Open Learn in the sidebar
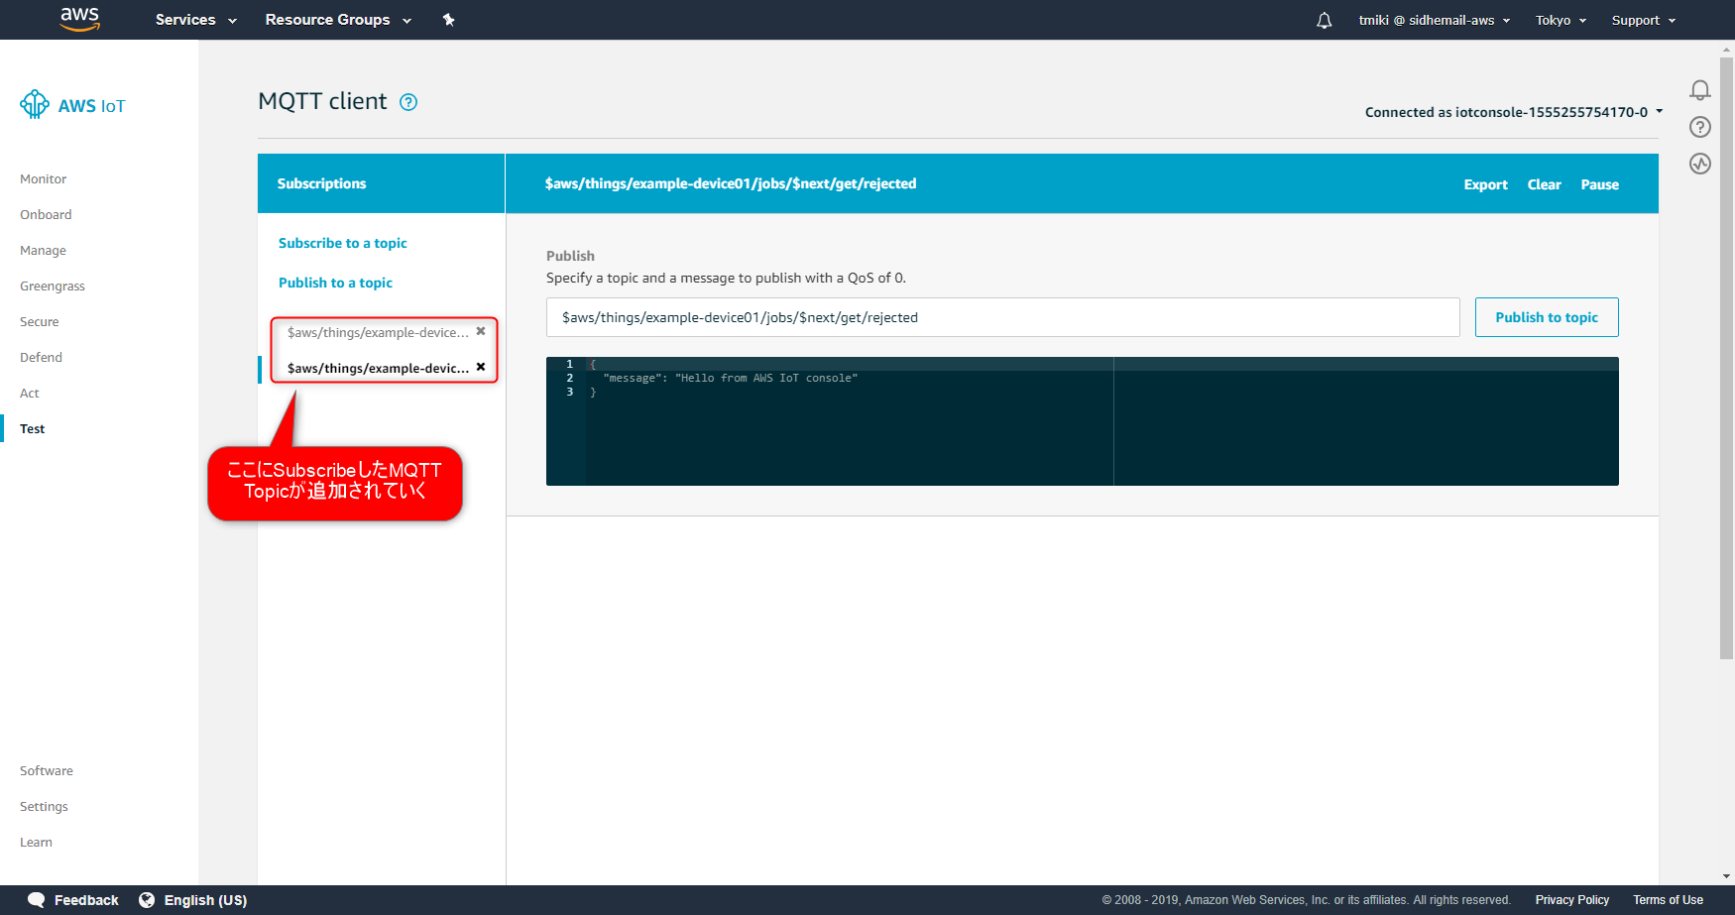The height and width of the screenshot is (915, 1735). (x=36, y=843)
